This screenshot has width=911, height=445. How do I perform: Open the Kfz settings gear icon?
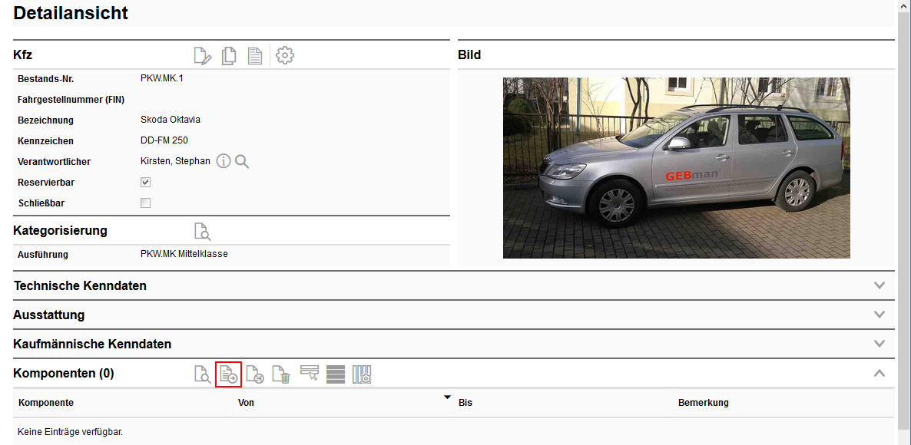pos(285,56)
